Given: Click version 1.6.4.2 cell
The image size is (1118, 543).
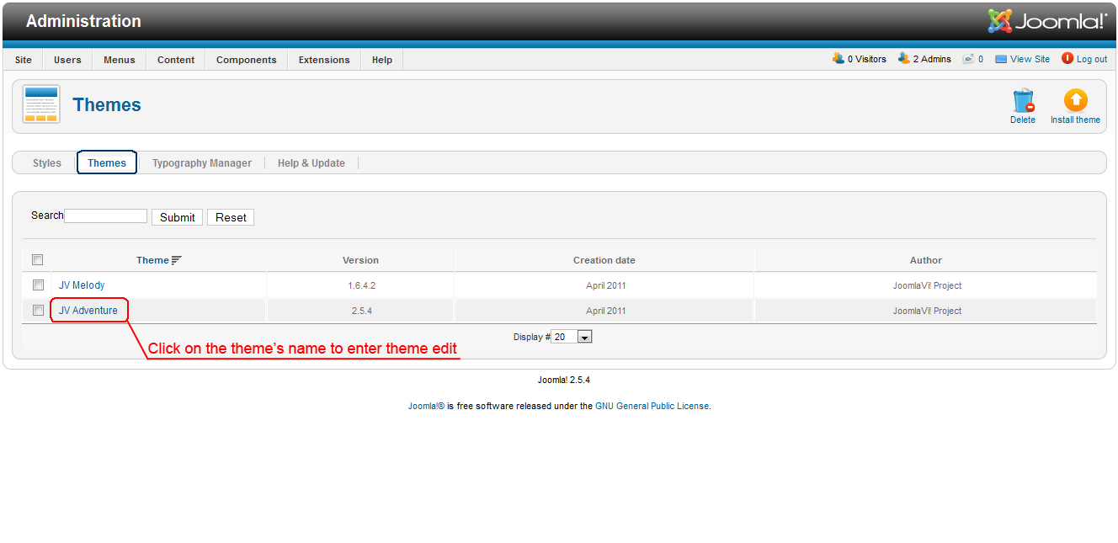Looking at the screenshot, I should [362, 285].
